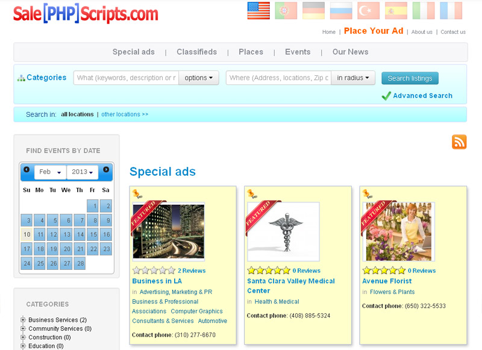Choose the German flag language
Viewport: 482px width, 350px height.
coord(313,11)
